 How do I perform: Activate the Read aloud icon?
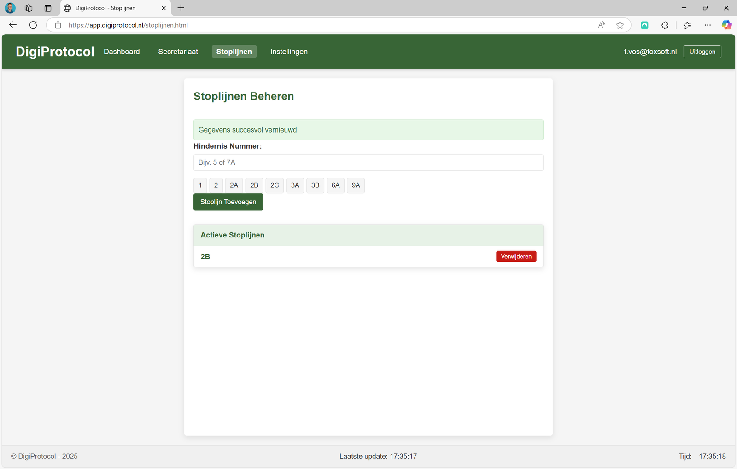602,25
